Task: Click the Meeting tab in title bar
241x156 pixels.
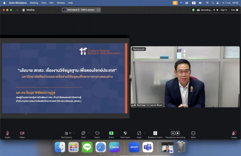Action: 28,10
